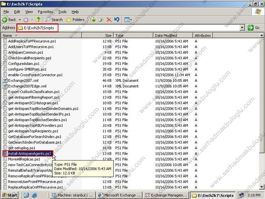This screenshot has height=199, width=265.
Task: Click the Show Desktop quick launch icon
Action: pos(26,195)
